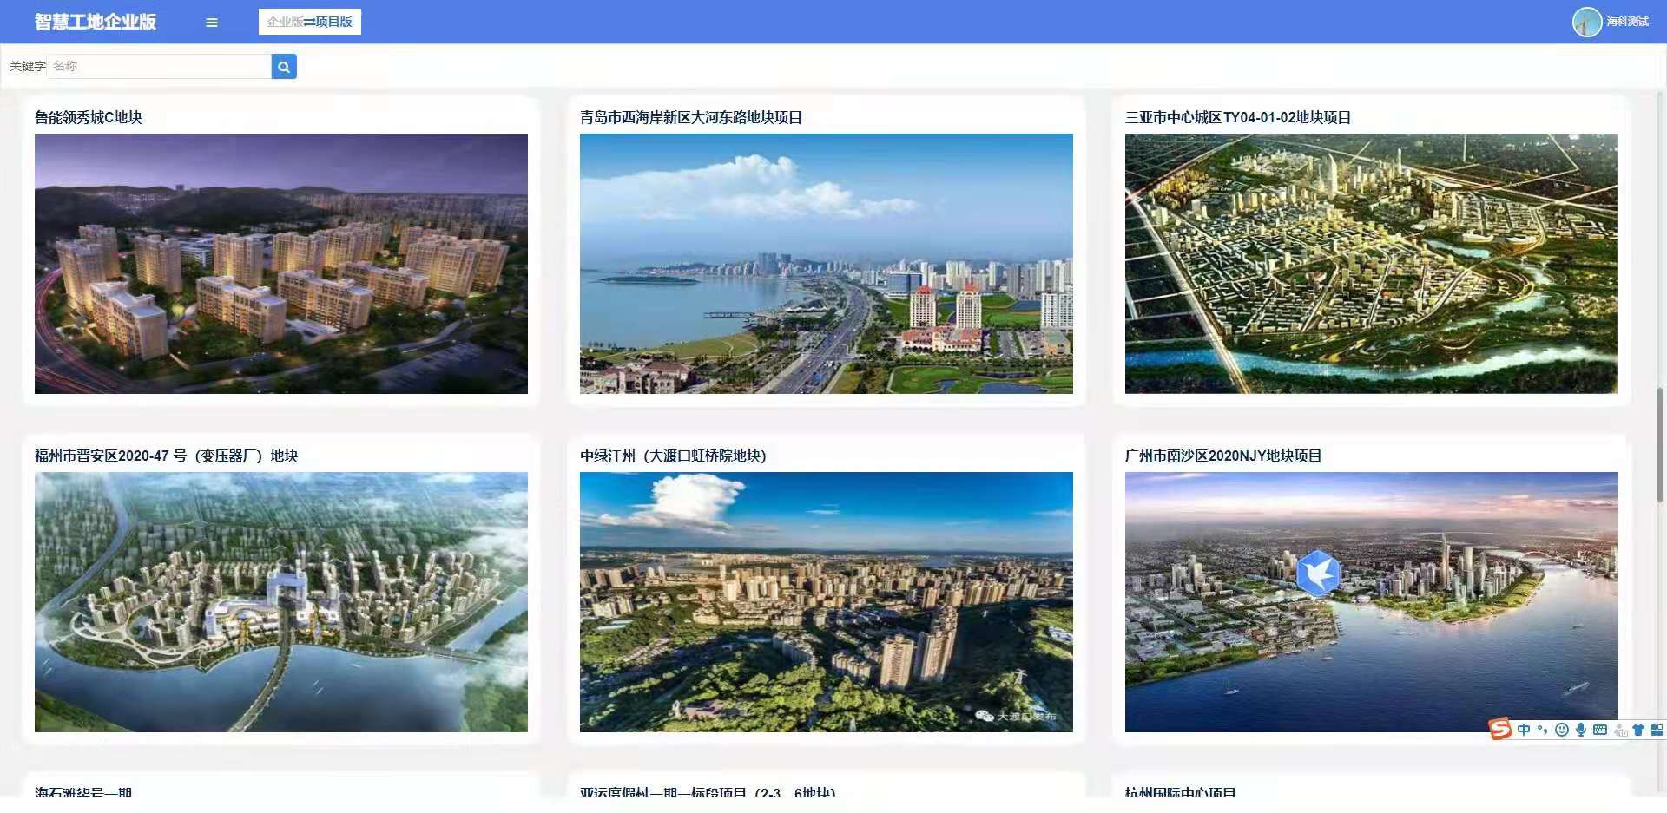
Task: Switch between 企业版 and 项目版
Action: click(310, 22)
